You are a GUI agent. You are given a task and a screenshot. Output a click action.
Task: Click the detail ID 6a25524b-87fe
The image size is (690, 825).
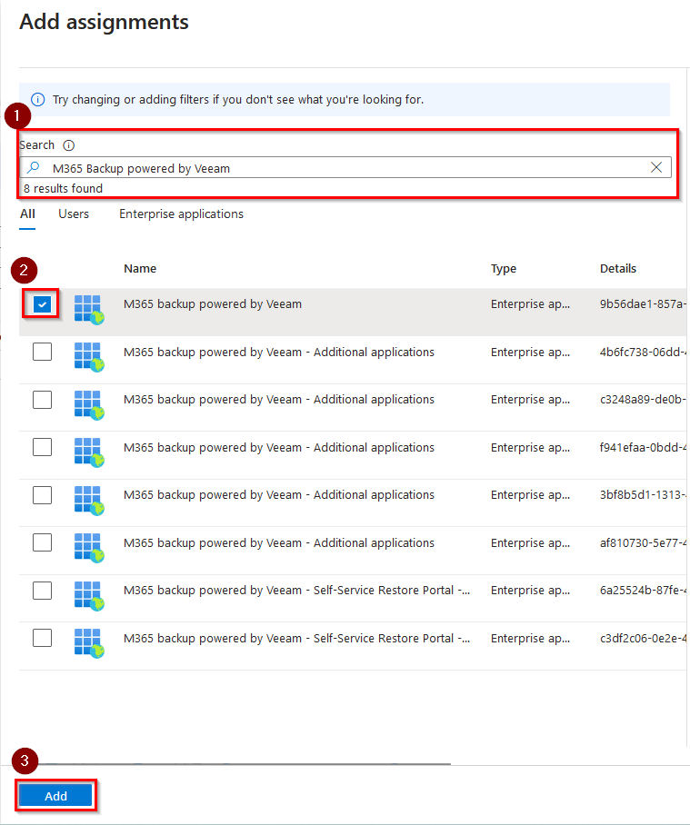pyautogui.click(x=643, y=591)
